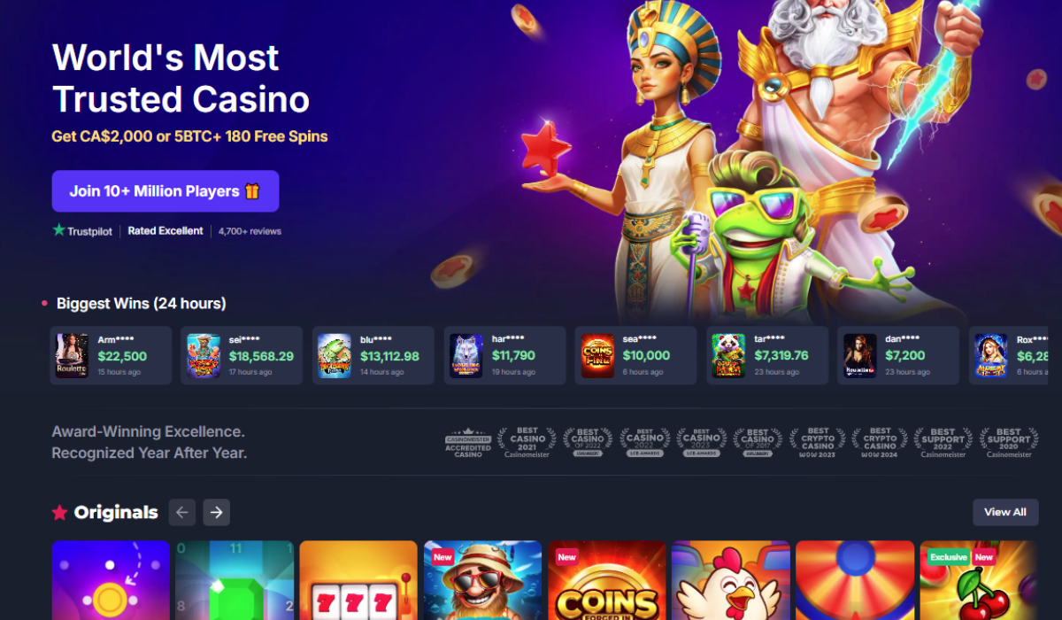Open Coins of Fire icon in sea**** win
The height and width of the screenshot is (620, 1062).
597,355
